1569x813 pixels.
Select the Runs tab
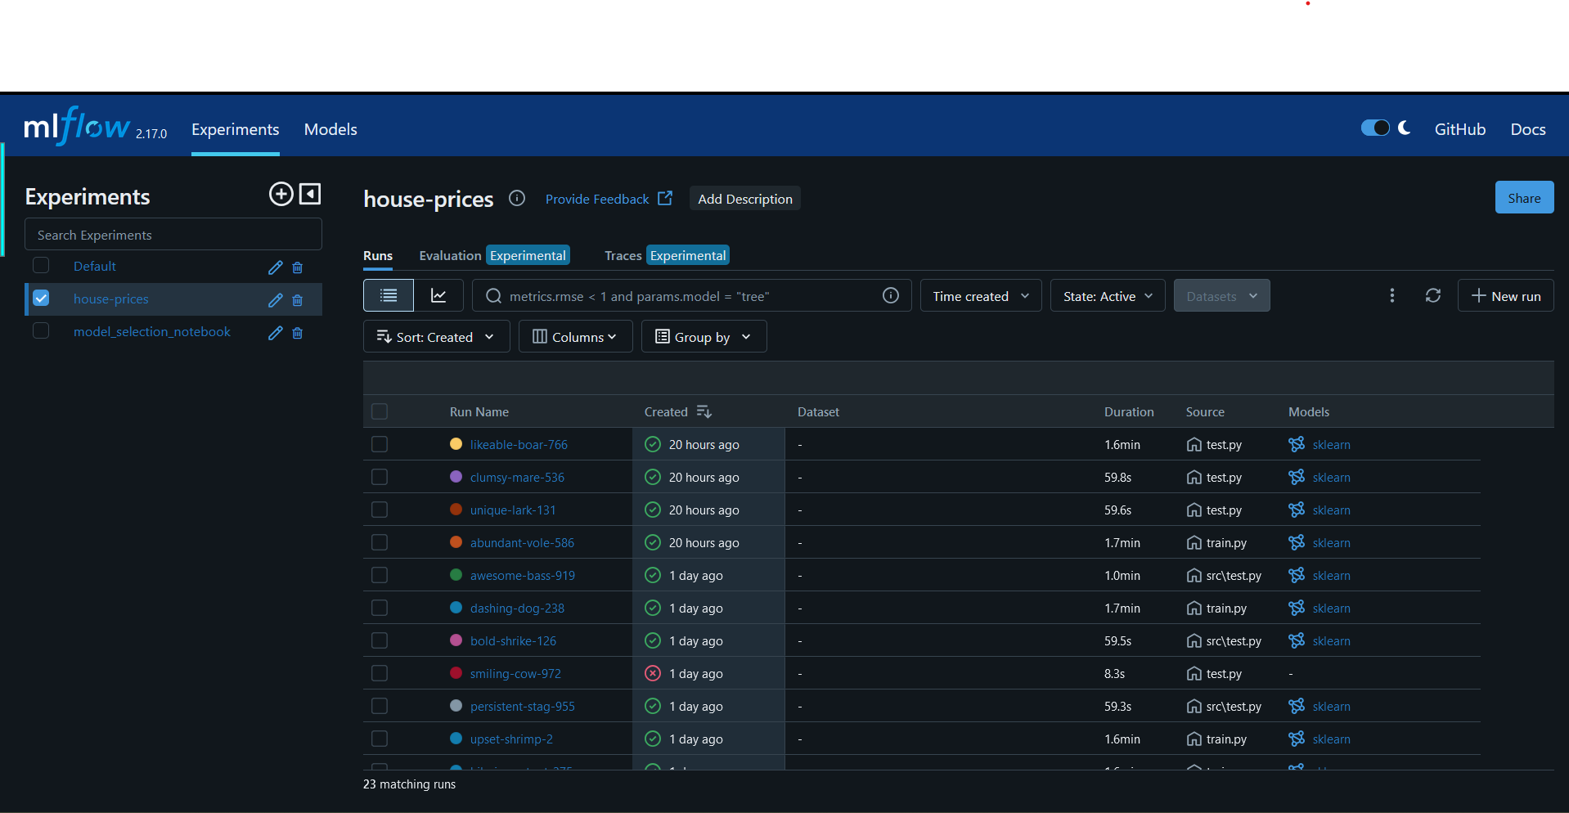pyautogui.click(x=378, y=255)
